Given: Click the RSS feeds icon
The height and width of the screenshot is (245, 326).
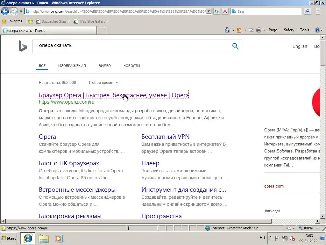Looking at the screenshot, I should 239,30.
